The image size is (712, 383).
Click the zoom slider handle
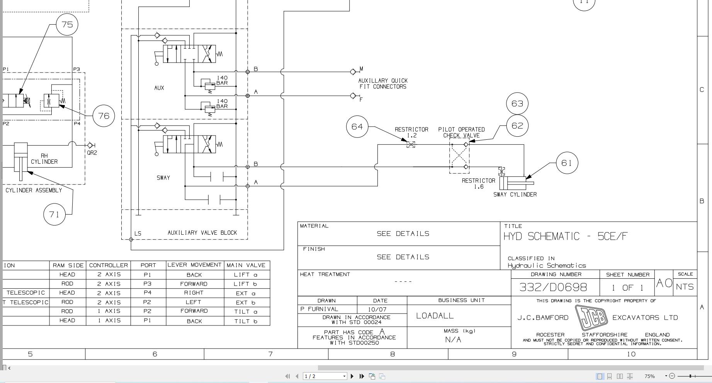coord(690,376)
